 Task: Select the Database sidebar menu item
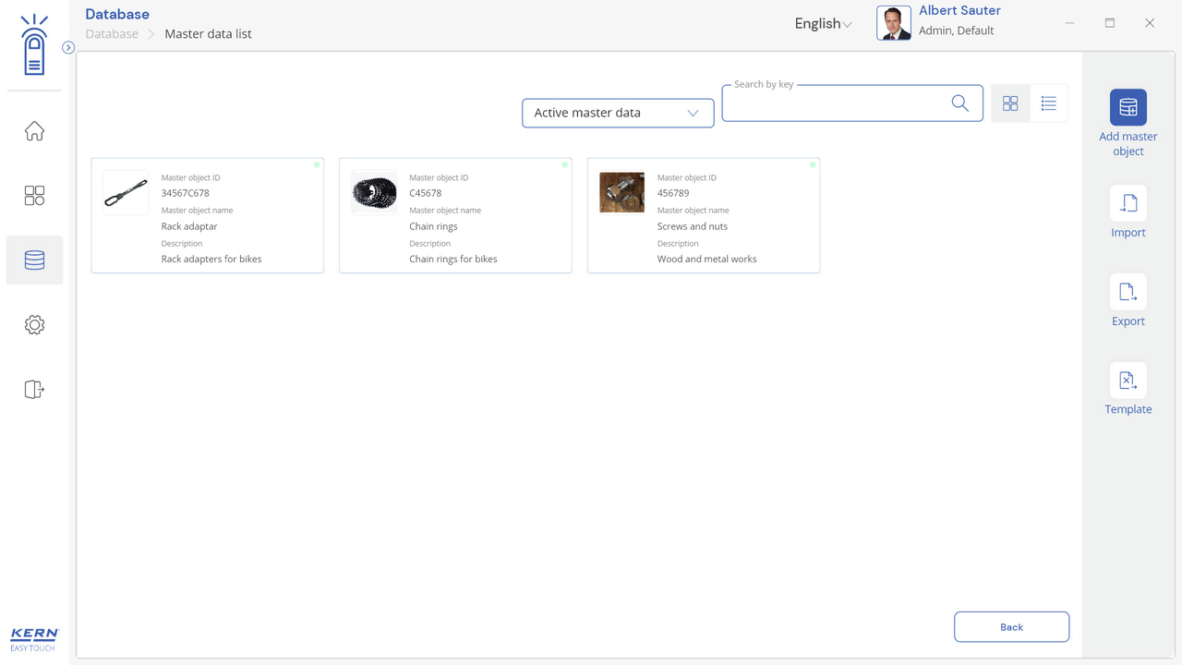[x=34, y=260]
